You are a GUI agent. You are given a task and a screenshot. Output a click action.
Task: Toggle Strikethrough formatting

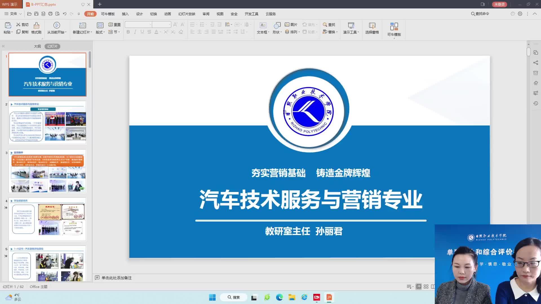[149, 32]
